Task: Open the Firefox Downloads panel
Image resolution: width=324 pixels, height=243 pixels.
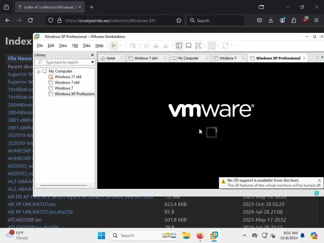Action: tap(271, 20)
